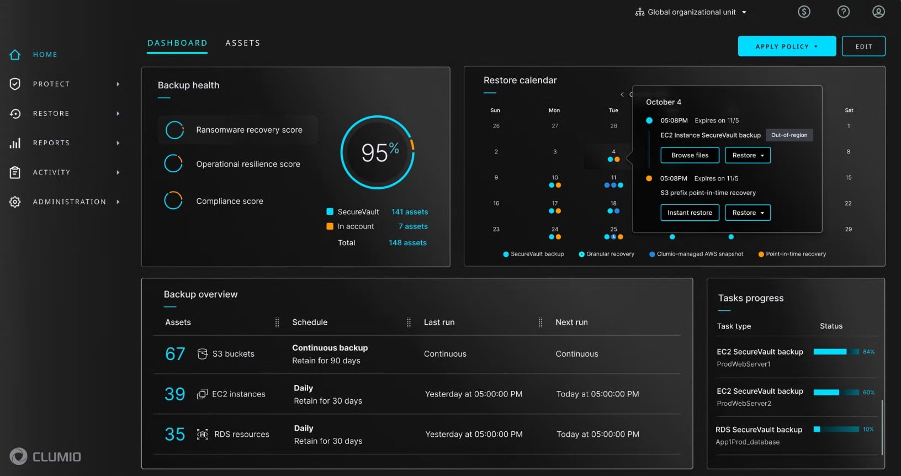Click the Assets column resize handle
Viewport: 901px width, 476px height.
(277, 322)
